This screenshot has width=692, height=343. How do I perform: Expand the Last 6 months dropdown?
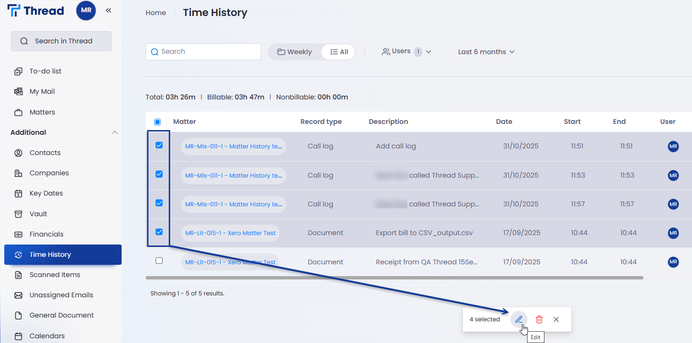pos(486,52)
